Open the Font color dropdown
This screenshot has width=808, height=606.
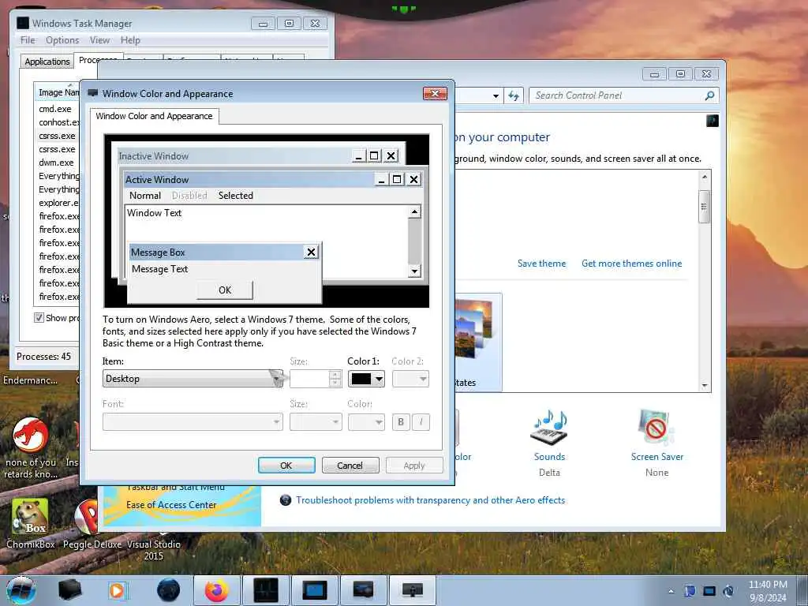tap(366, 422)
